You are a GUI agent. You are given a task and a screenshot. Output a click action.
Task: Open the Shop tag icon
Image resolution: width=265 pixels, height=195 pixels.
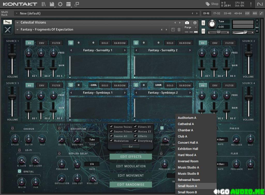[208, 4]
